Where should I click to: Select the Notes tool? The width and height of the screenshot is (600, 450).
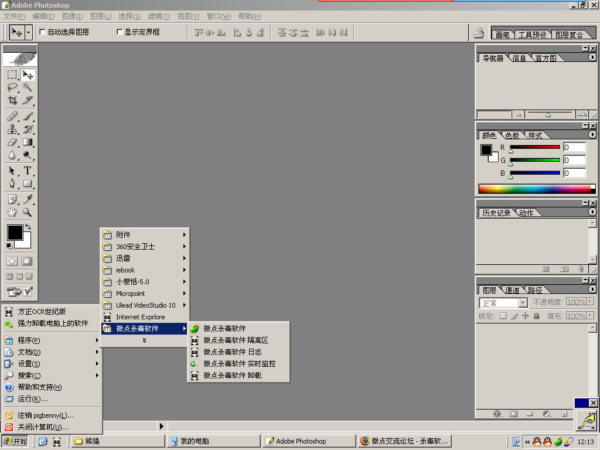coord(12,199)
